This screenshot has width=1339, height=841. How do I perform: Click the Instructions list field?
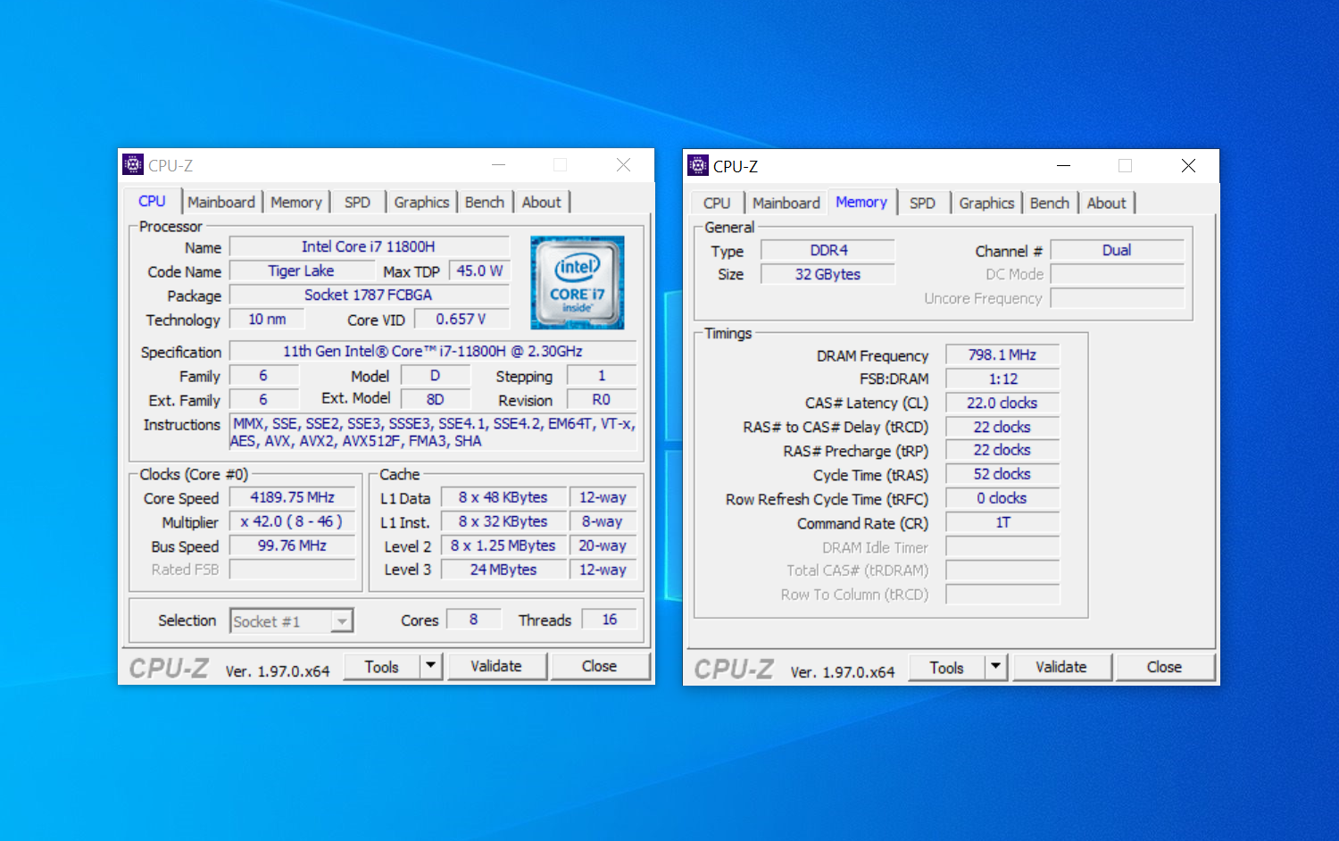click(433, 432)
